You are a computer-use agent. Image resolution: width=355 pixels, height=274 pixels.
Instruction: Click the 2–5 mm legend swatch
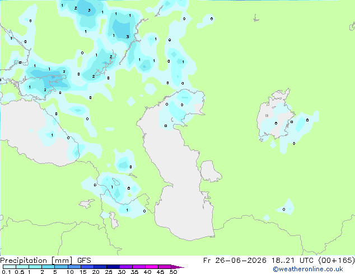(48, 267)
